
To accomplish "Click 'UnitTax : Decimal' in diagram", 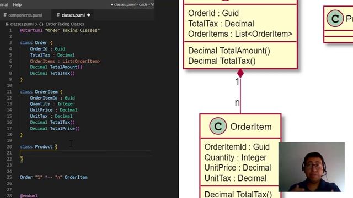I will (236, 178).
